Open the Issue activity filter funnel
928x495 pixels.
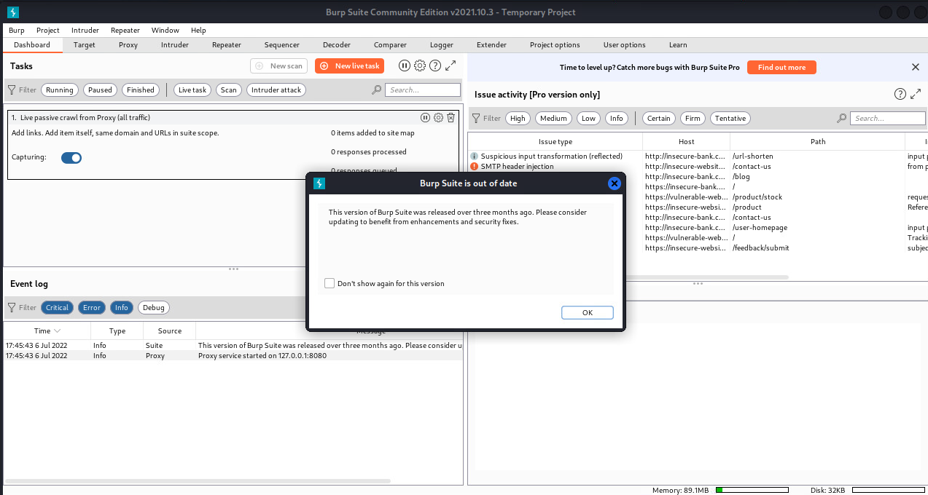click(476, 118)
